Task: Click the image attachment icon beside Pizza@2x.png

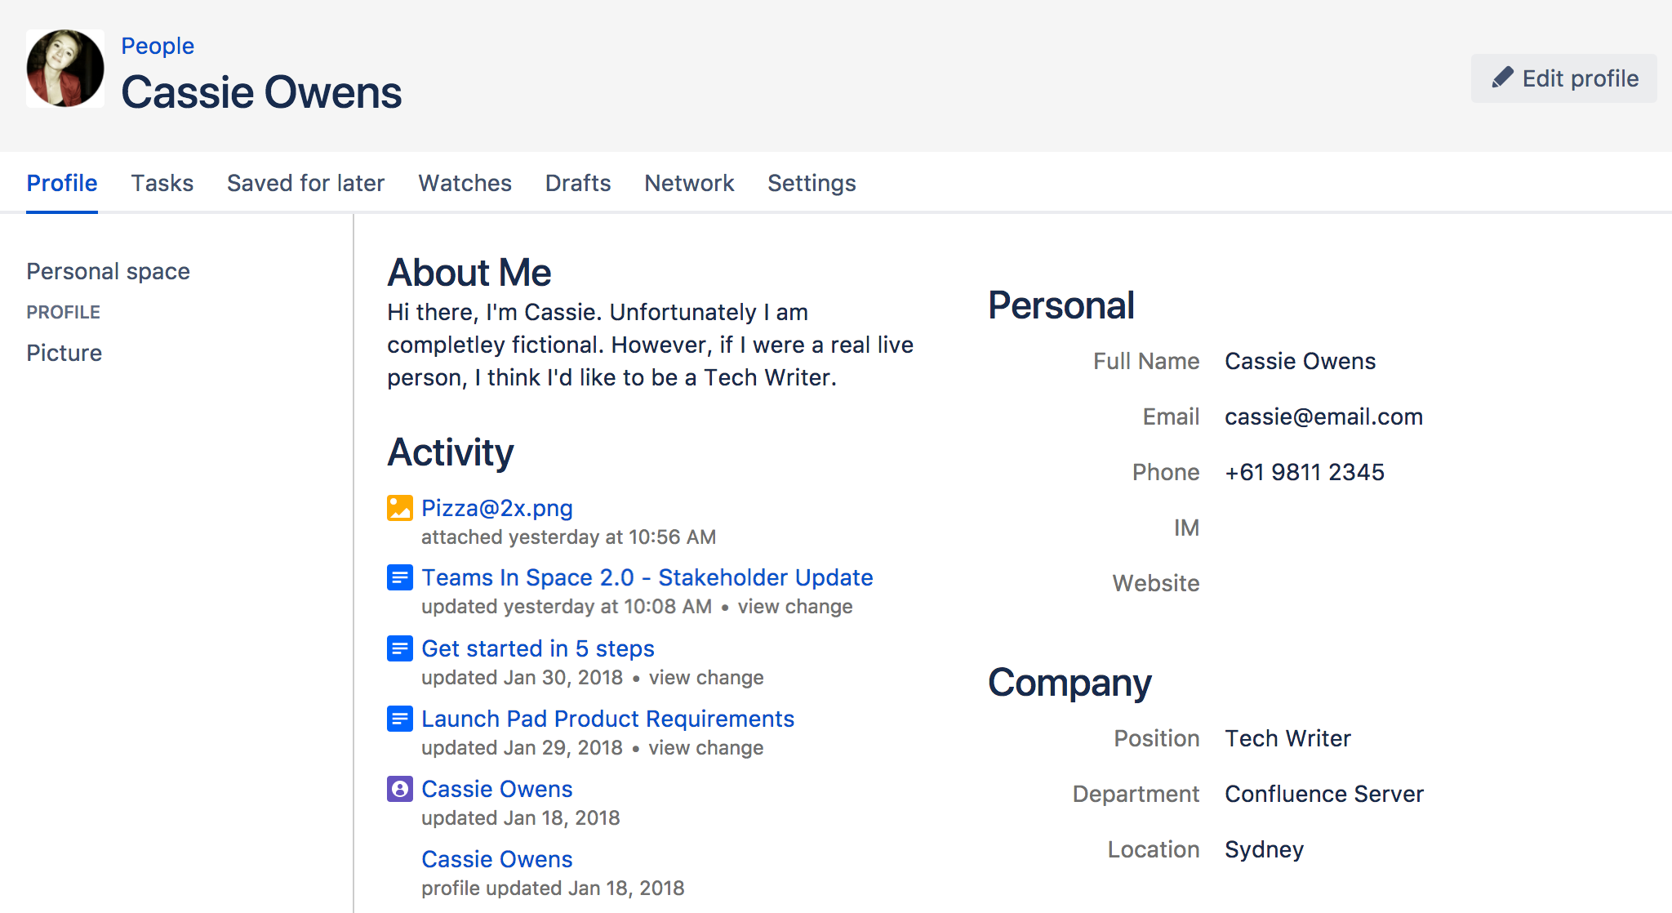Action: pos(399,508)
